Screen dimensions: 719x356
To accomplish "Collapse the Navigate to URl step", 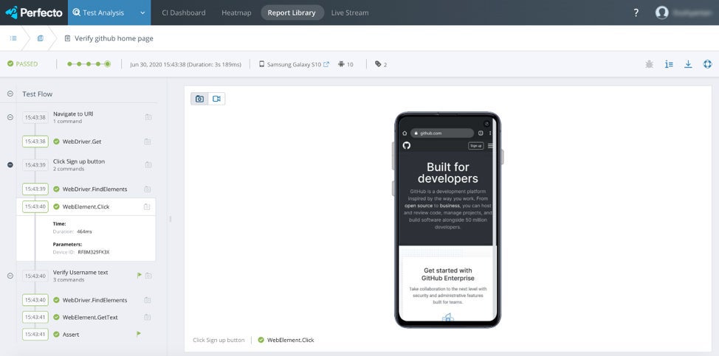I will pos(10,117).
